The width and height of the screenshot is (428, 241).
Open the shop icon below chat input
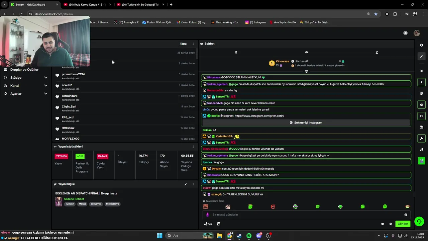point(219,224)
